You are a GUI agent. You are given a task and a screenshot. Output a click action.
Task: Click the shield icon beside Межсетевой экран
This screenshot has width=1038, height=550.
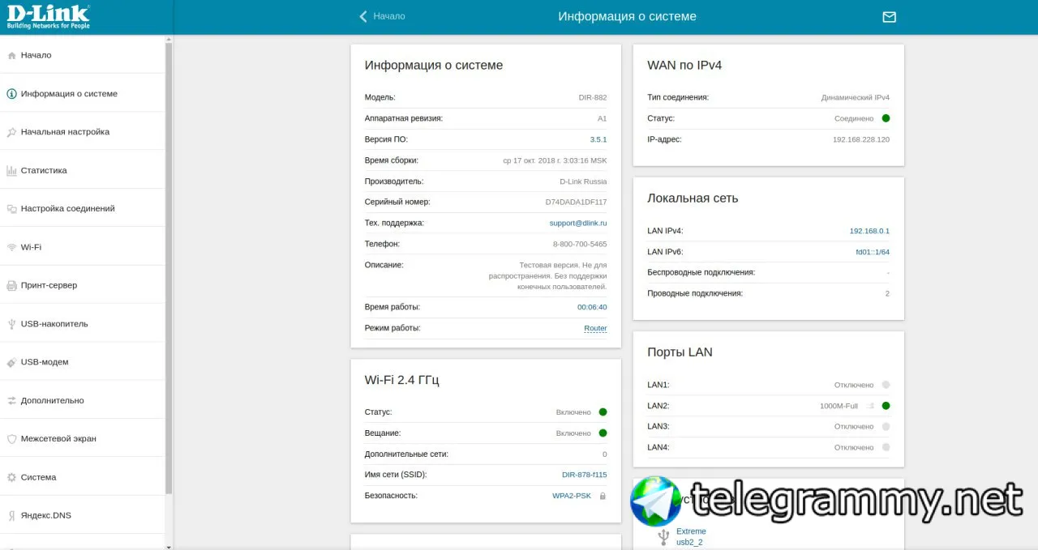click(x=11, y=439)
